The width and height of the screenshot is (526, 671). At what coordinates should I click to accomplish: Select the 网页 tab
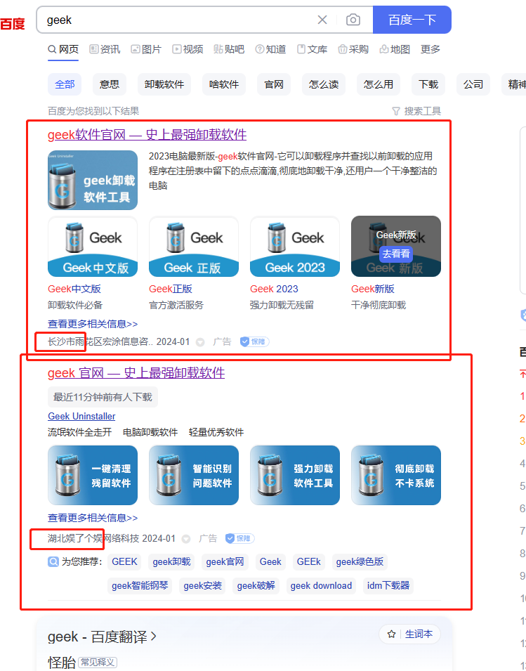click(x=63, y=49)
